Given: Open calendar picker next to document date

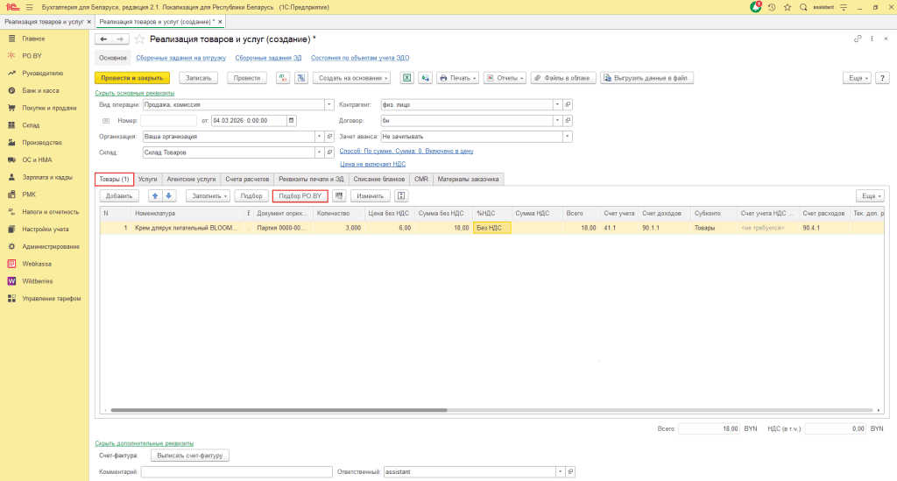Looking at the screenshot, I should (x=292, y=120).
